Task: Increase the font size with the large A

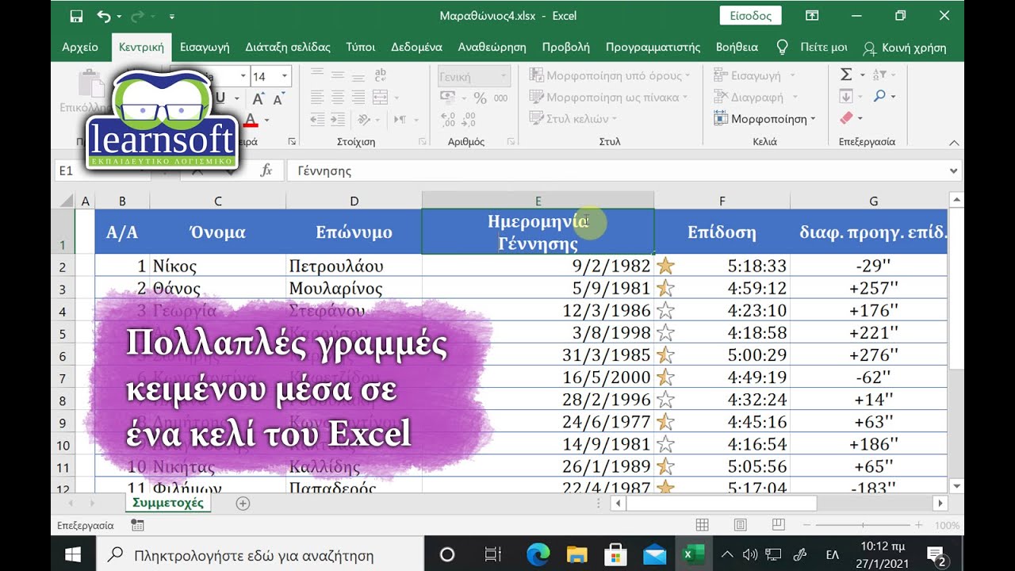Action: pos(258,99)
